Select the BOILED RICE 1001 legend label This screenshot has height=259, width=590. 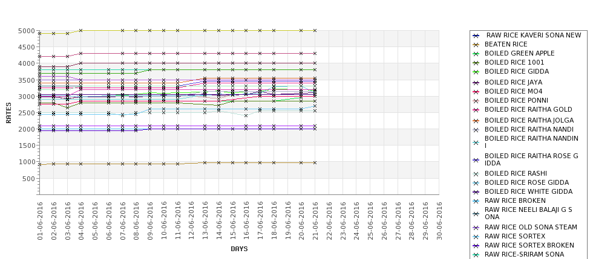pyautogui.click(x=514, y=62)
